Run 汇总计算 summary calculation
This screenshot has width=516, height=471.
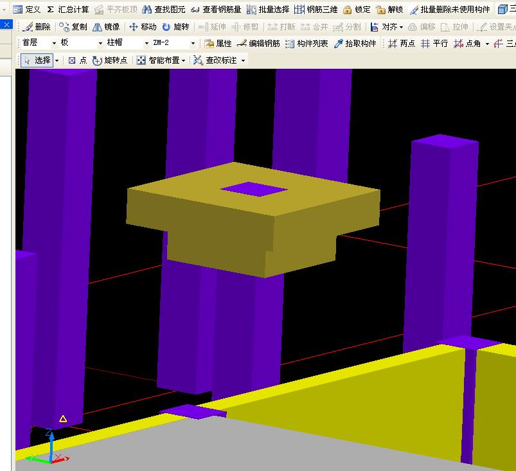pyautogui.click(x=67, y=10)
